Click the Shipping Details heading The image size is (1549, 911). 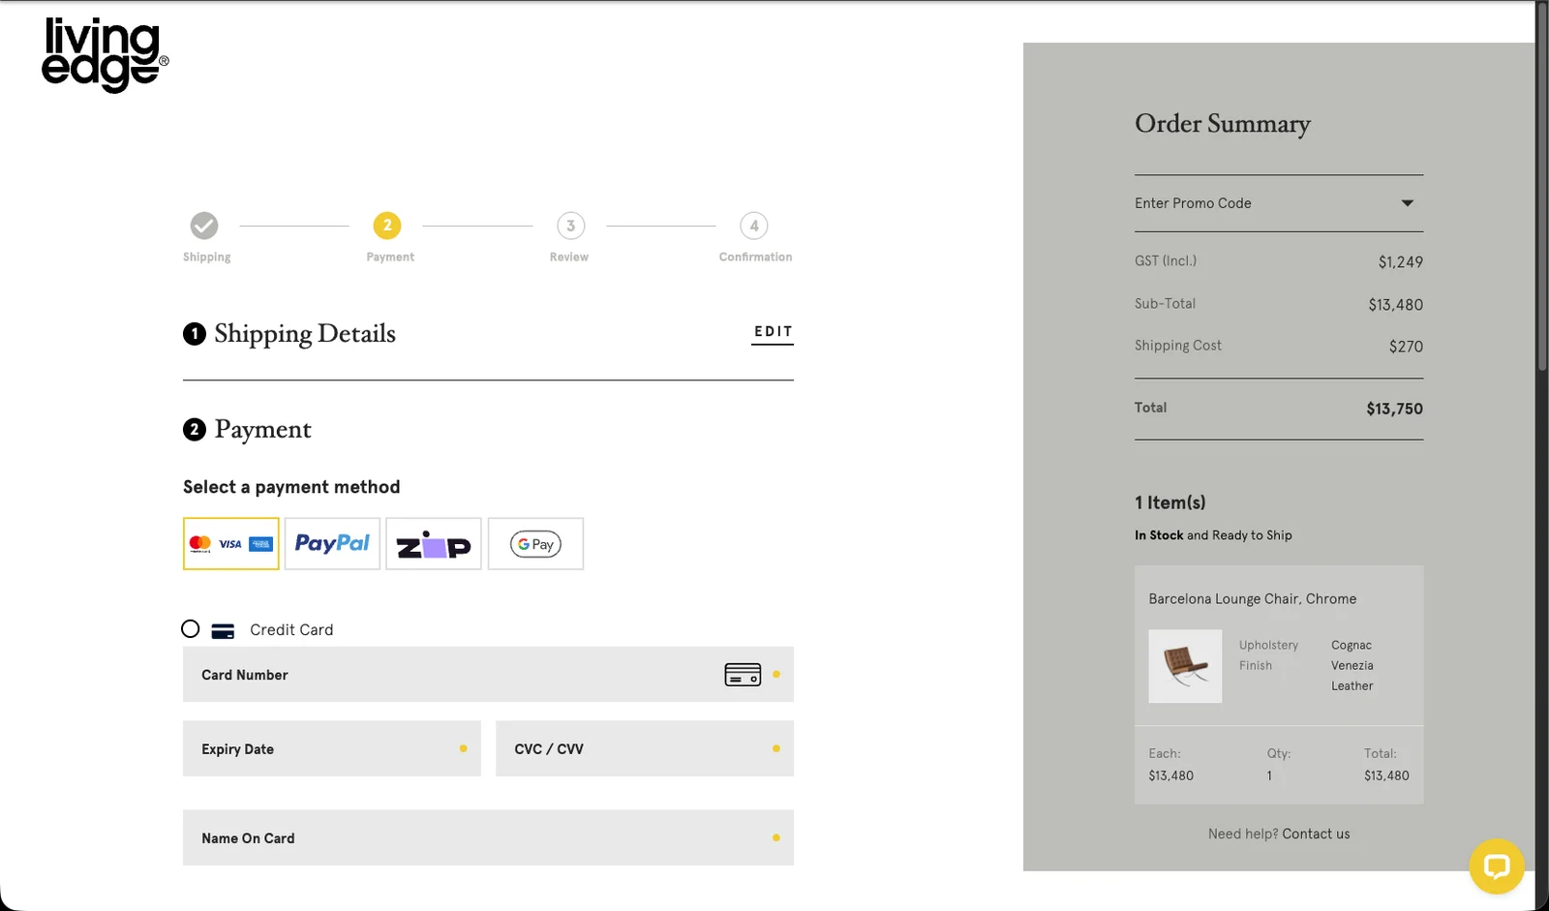(305, 334)
